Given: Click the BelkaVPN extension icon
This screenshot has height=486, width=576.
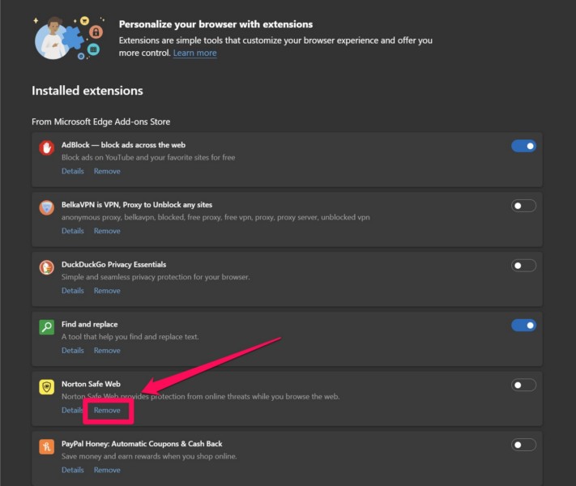Looking at the screenshot, I should (x=47, y=207).
